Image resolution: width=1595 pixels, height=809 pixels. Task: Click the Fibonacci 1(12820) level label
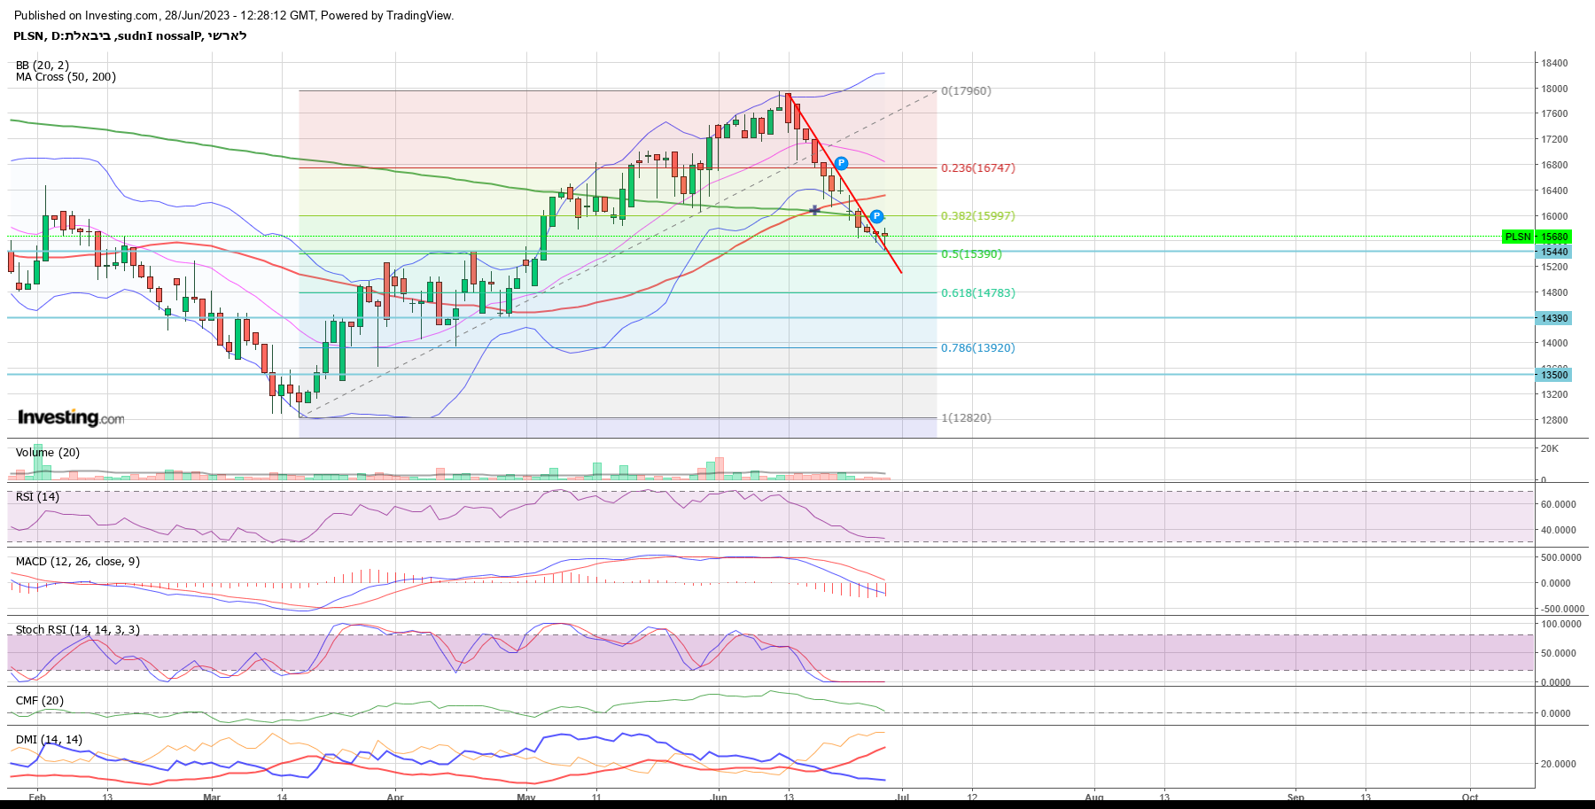click(x=966, y=418)
